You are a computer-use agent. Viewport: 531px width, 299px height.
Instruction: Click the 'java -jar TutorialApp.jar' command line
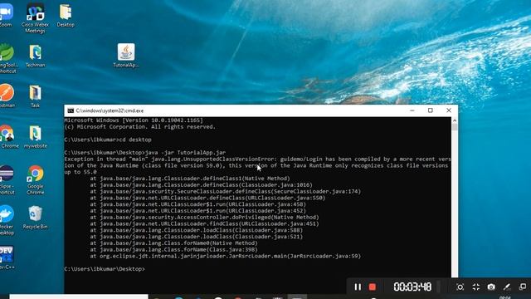point(145,153)
